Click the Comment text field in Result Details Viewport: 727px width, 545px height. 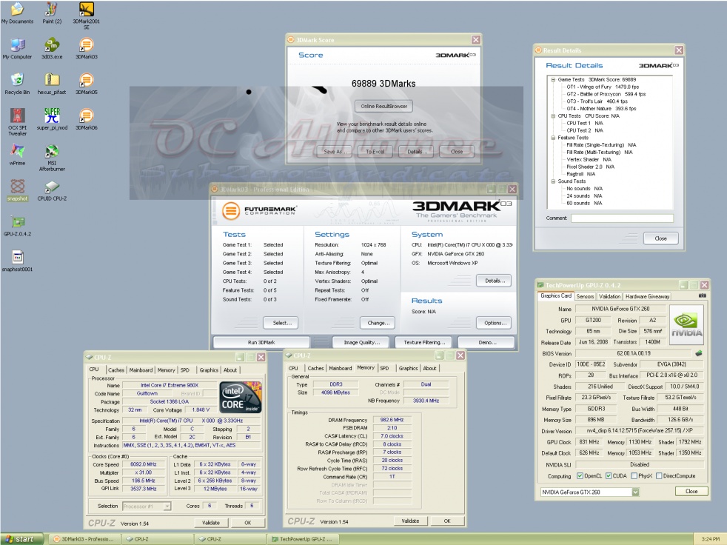622,218
